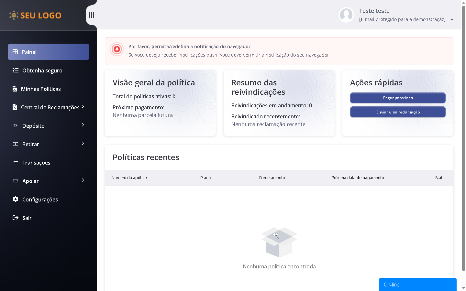The image size is (466, 291).
Task: Click the Painel dashboard grid icon
Action: (x=15, y=52)
